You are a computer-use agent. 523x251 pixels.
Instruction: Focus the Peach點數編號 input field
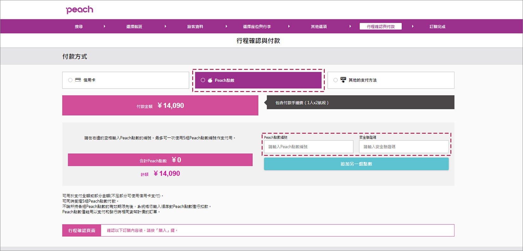[x=309, y=147]
